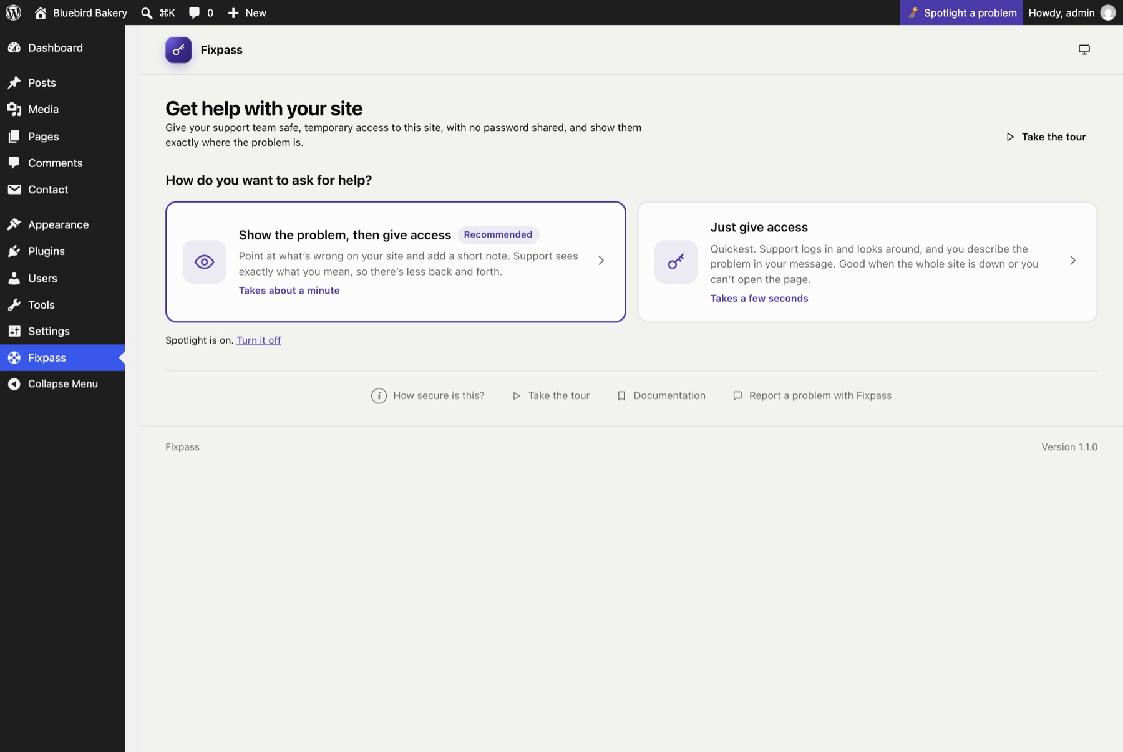
Task: Click the info icon beside How secure is this
Action: 379,396
